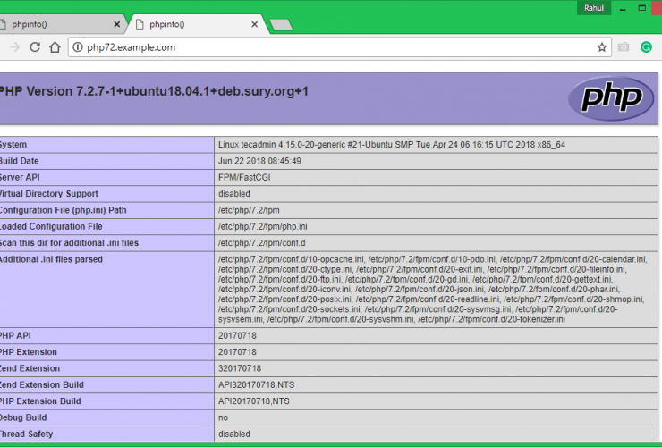The image size is (662, 447).
Task: Click the browser forward arrow
Action: pyautogui.click(x=14, y=47)
